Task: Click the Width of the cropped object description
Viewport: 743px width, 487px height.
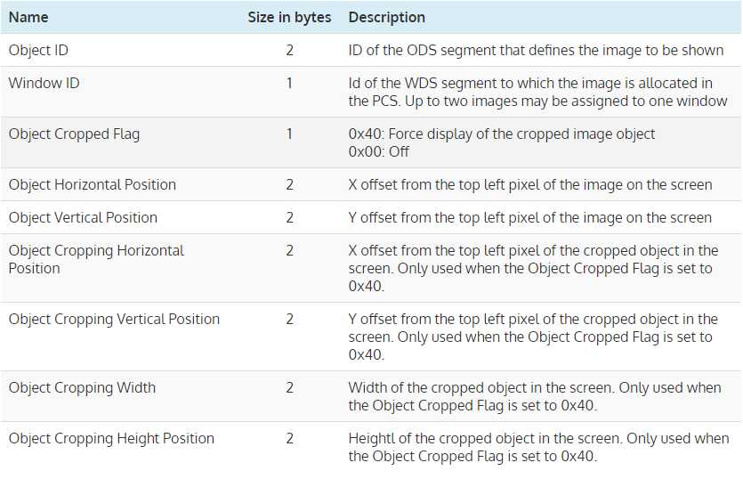Action: click(534, 396)
